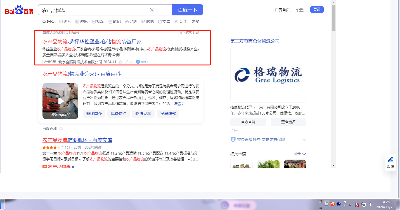Click the 保障 shield badge

point(142,62)
